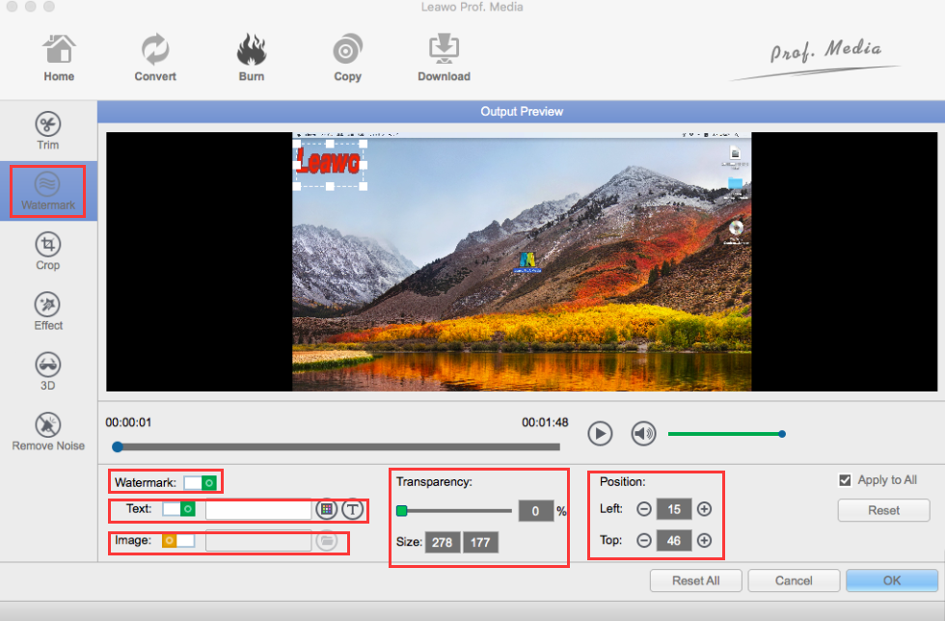The width and height of the screenshot is (945, 621).
Task: Click the Reset button
Action: (883, 510)
